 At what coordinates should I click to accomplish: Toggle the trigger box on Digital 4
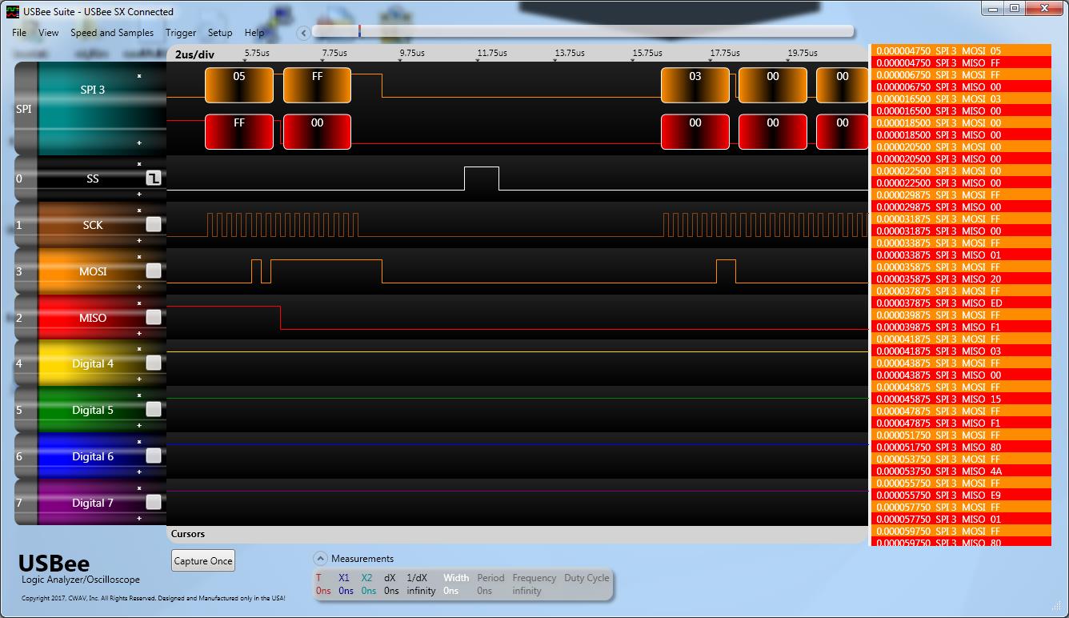154,363
